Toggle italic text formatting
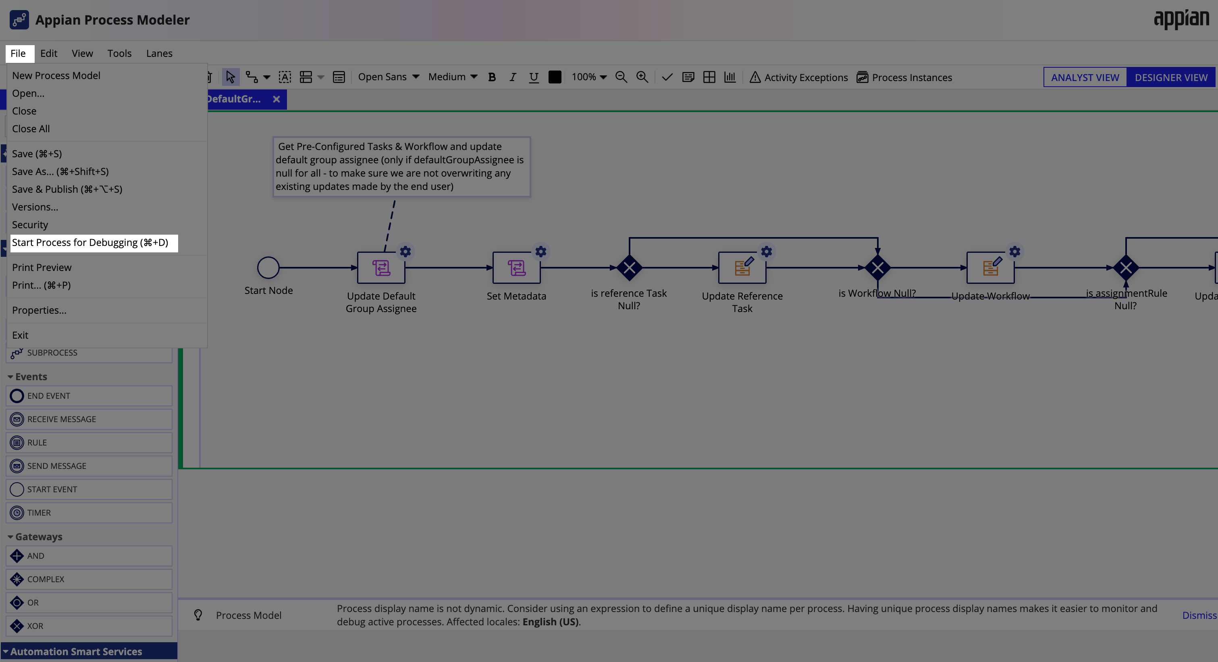This screenshot has width=1218, height=662. point(513,77)
